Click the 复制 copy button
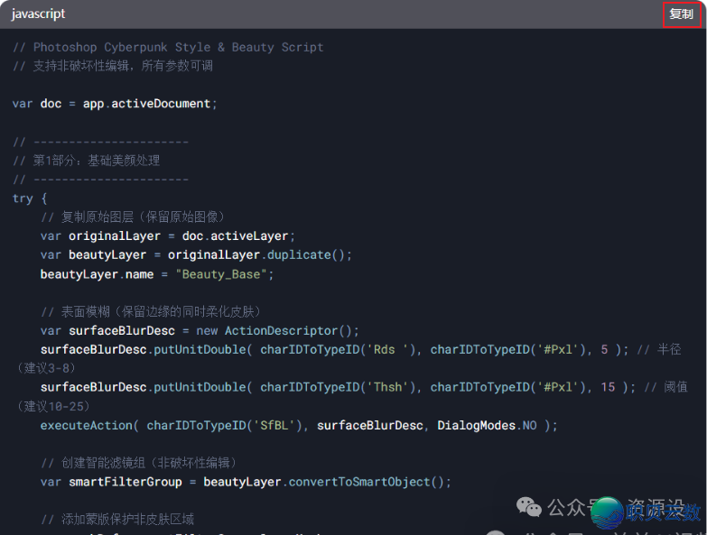The height and width of the screenshot is (535, 707). coord(681,14)
